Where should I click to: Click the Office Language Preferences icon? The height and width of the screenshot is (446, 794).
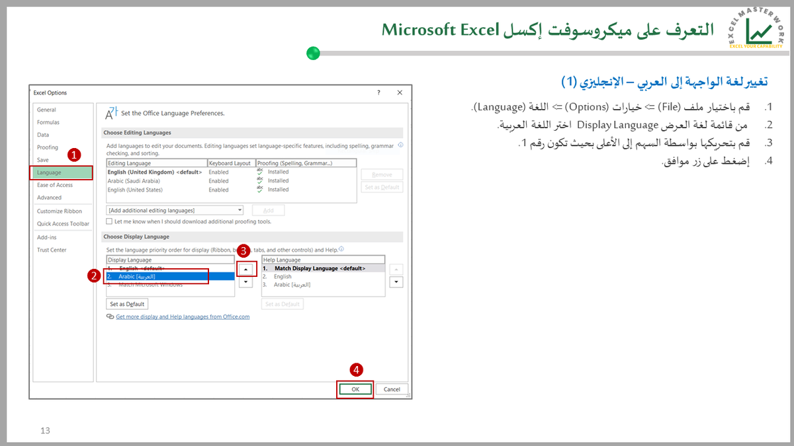(111, 112)
